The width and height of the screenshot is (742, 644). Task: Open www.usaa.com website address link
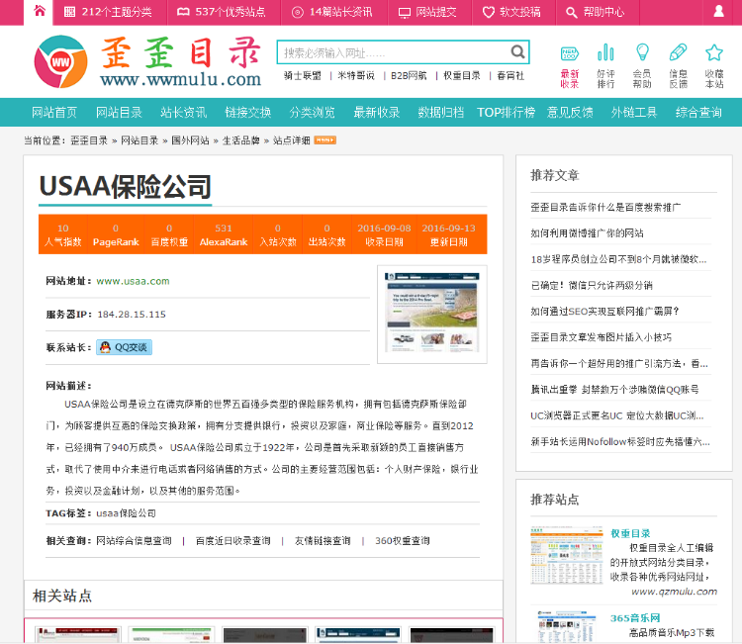pos(133,281)
